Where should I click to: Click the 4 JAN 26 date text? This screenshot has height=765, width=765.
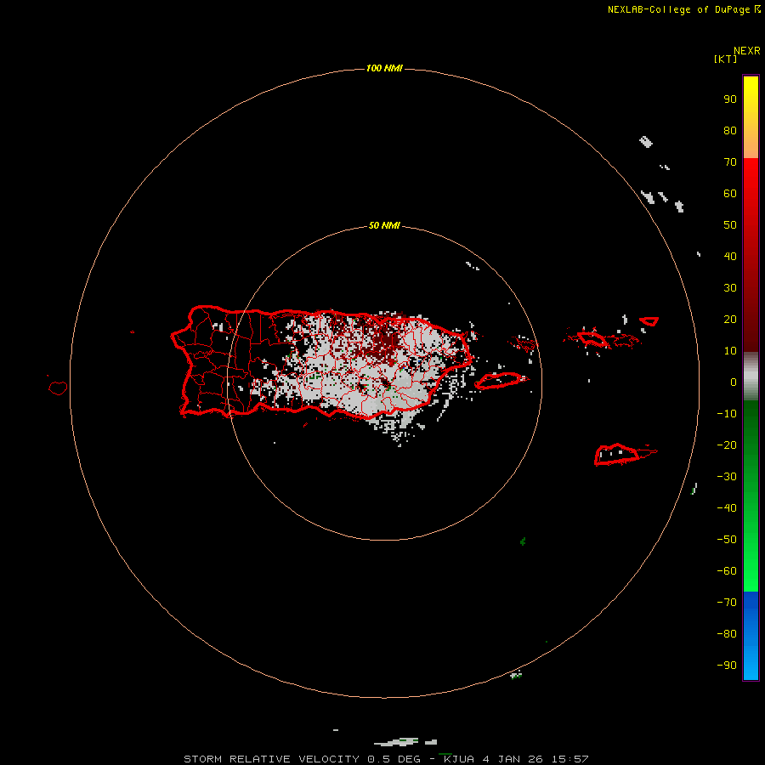[513, 759]
